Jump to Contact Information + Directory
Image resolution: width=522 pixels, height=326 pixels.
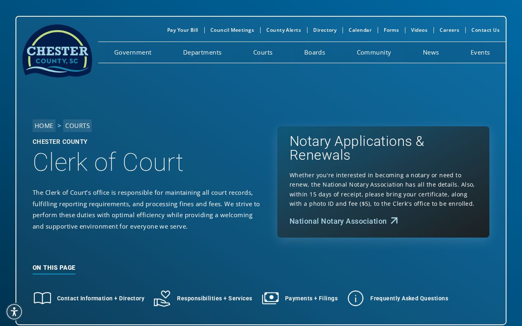click(101, 298)
